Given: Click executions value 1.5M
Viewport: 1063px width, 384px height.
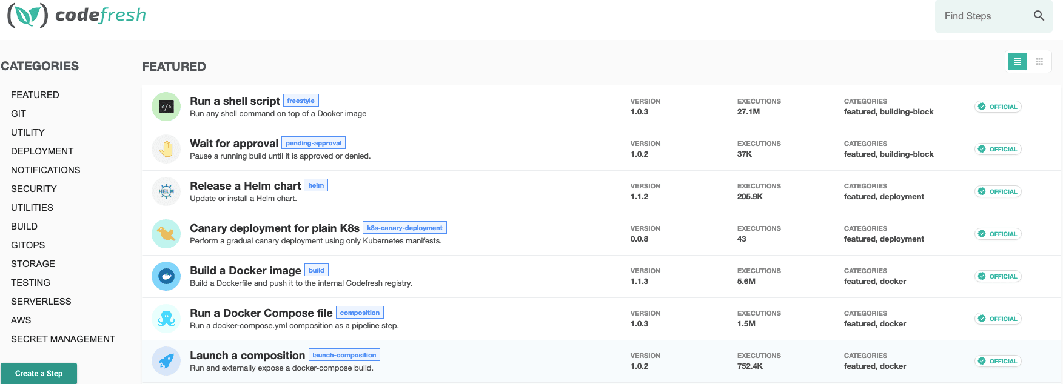Looking at the screenshot, I should tap(746, 324).
